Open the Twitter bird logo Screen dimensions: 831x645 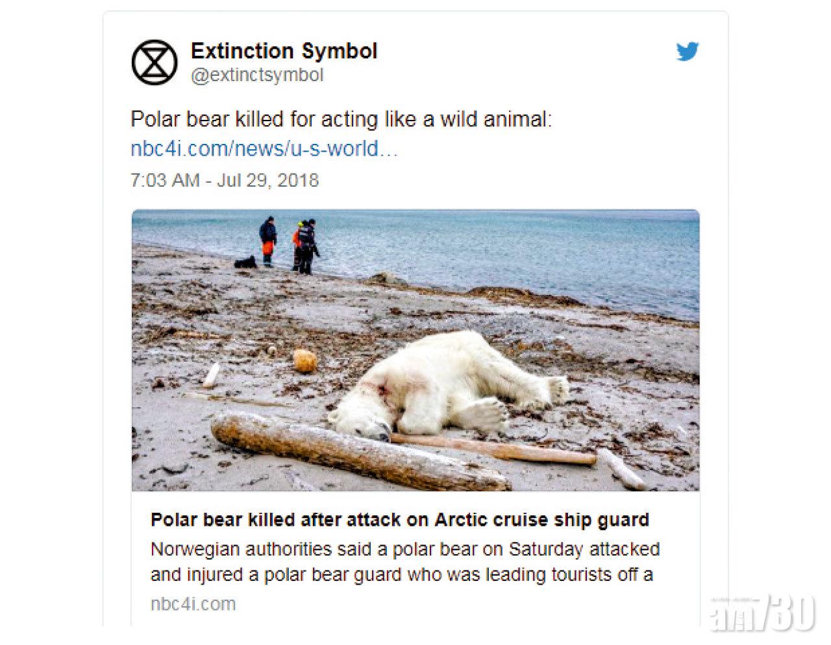pos(687,52)
